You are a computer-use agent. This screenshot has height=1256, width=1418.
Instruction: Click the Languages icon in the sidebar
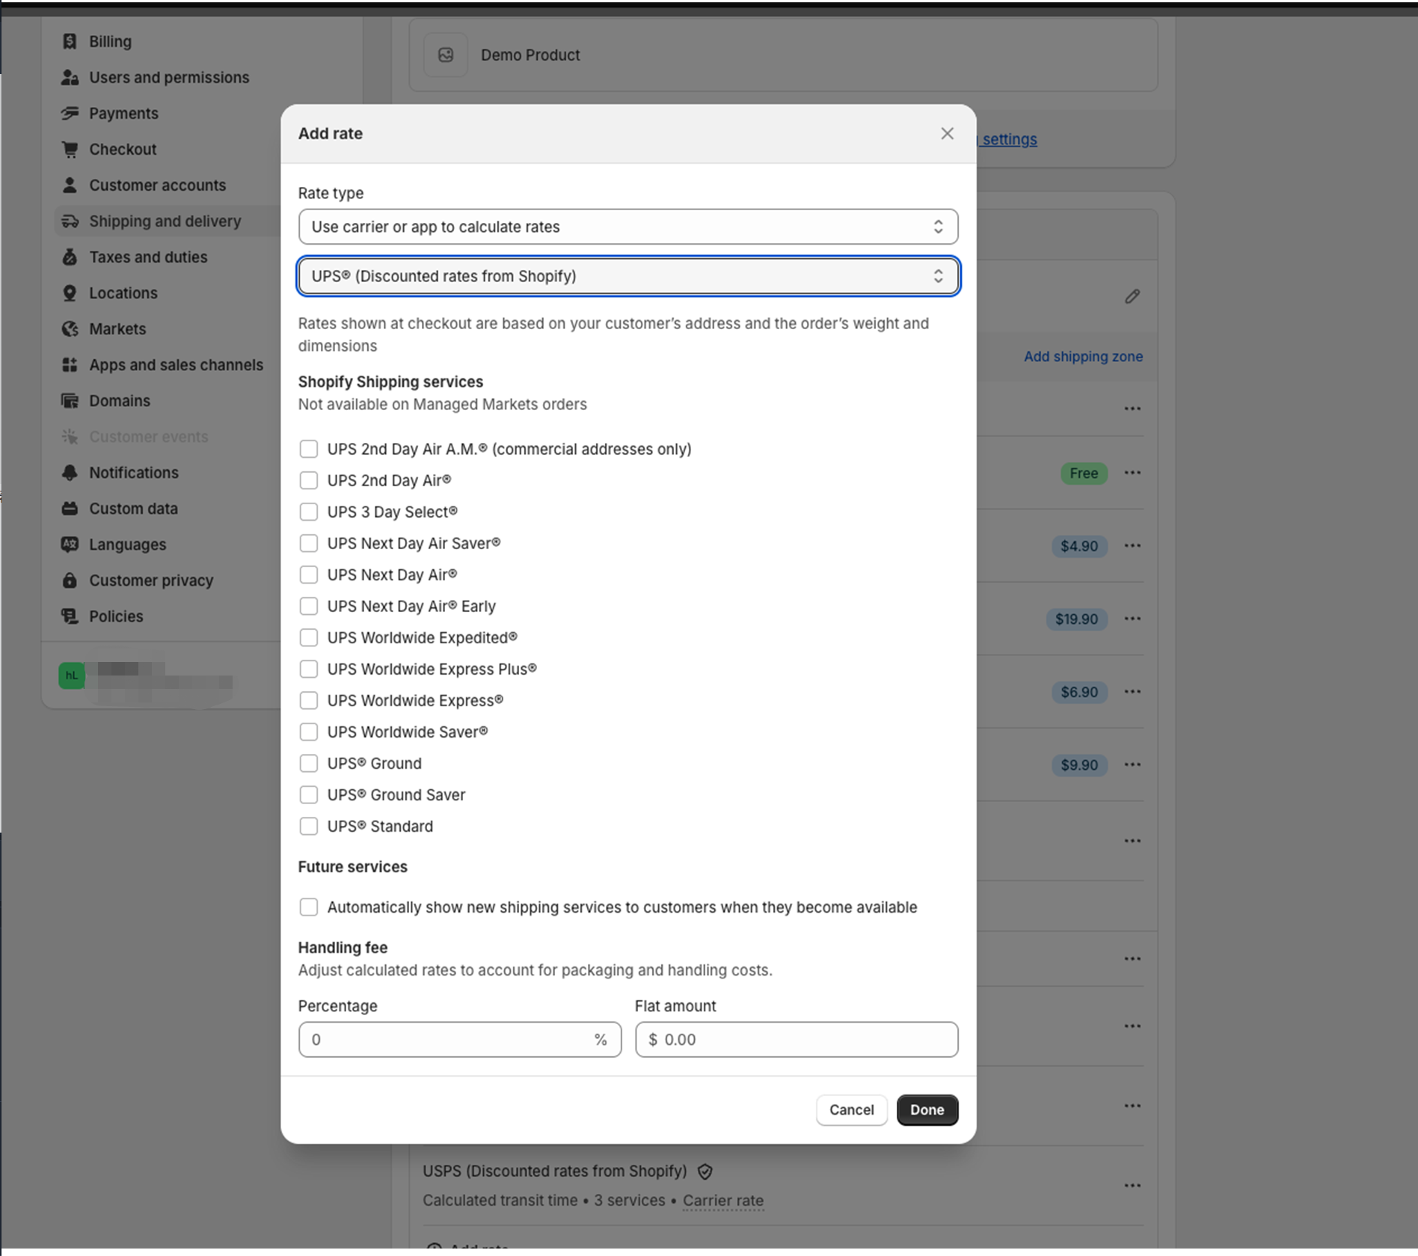click(70, 544)
